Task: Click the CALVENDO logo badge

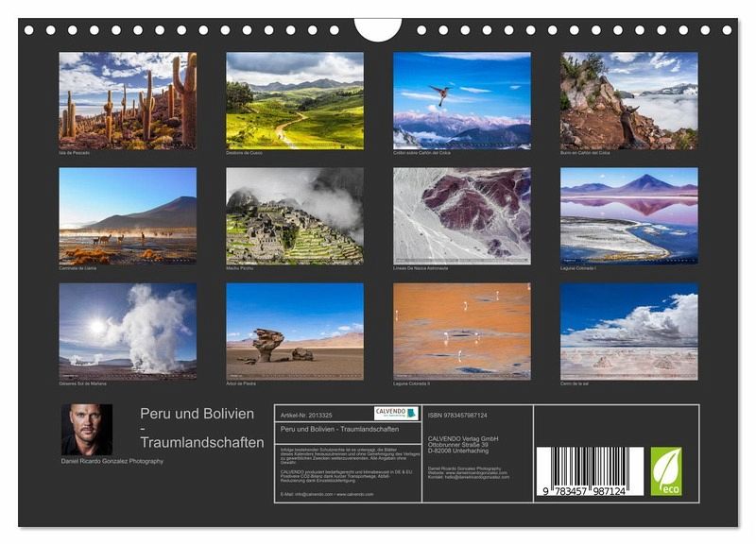Action: click(396, 414)
